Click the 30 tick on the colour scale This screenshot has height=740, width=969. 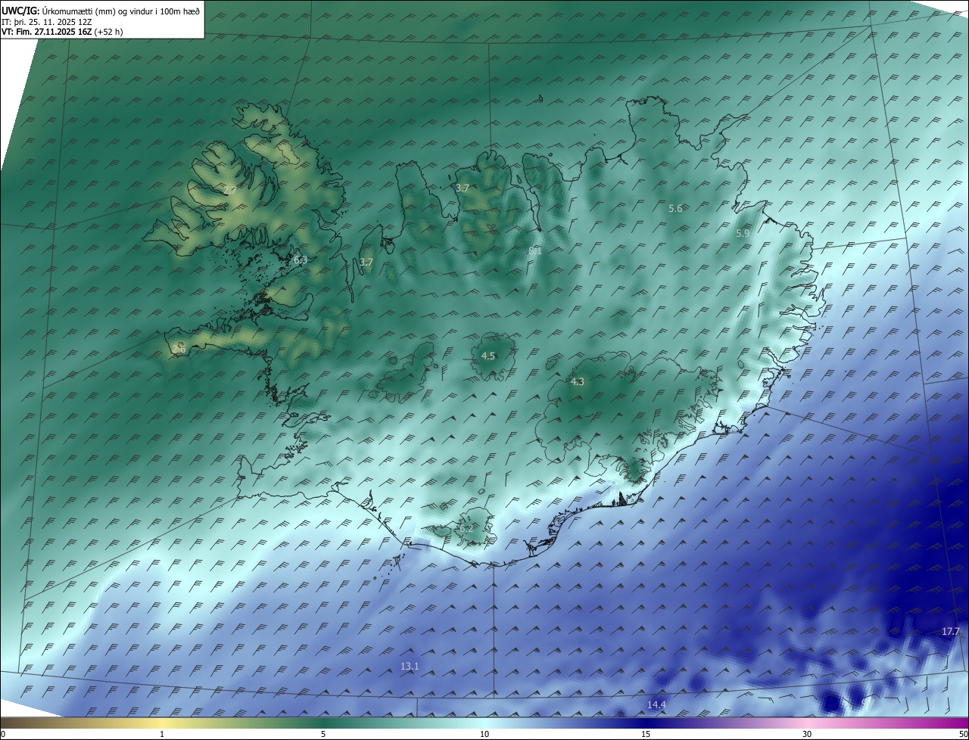[x=807, y=734]
